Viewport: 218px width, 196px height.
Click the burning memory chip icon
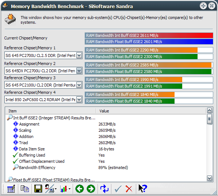10,19
